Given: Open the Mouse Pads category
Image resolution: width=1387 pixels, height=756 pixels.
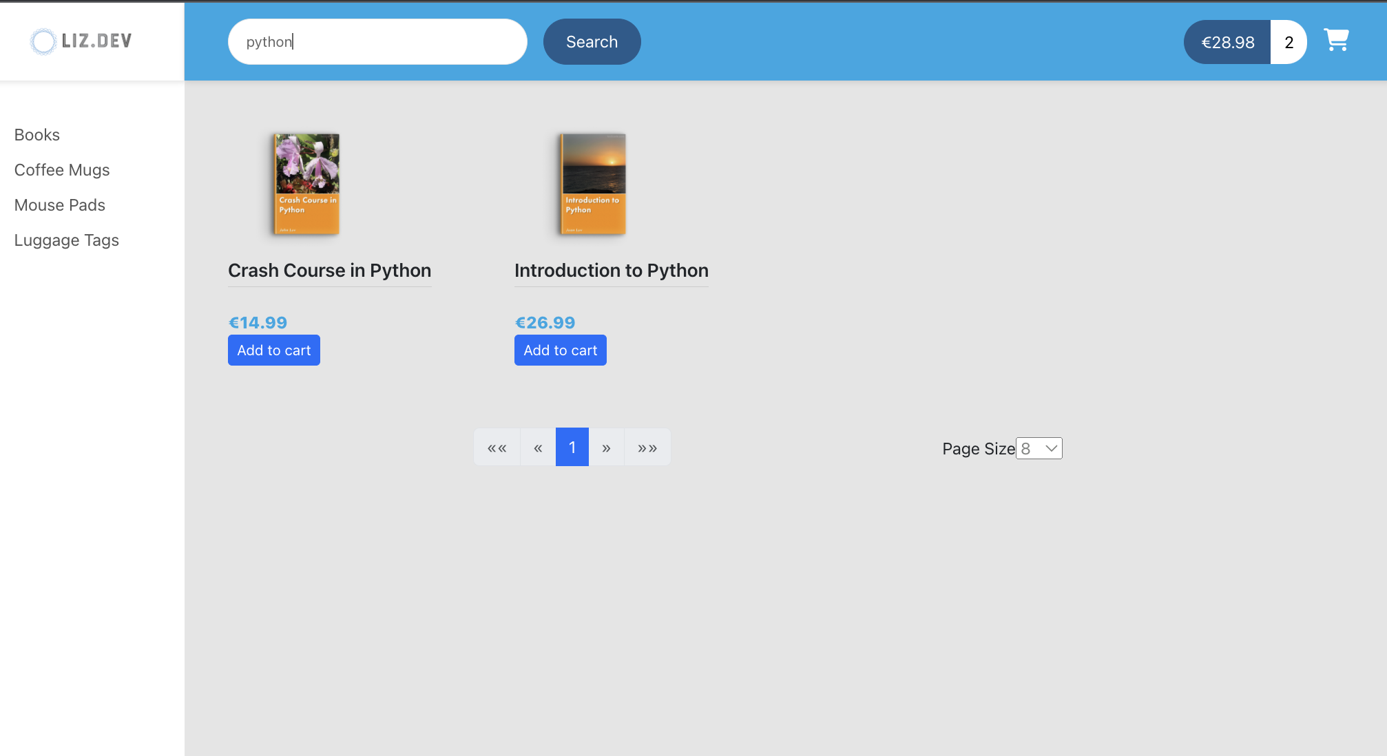Looking at the screenshot, I should click(x=60, y=204).
